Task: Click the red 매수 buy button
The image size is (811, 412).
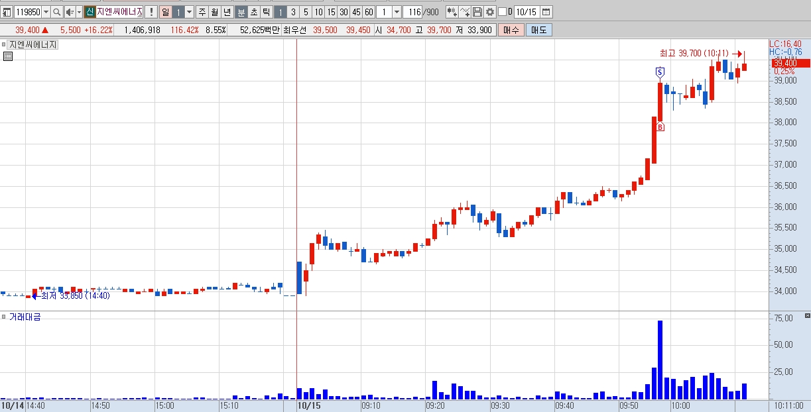Action: [x=511, y=30]
